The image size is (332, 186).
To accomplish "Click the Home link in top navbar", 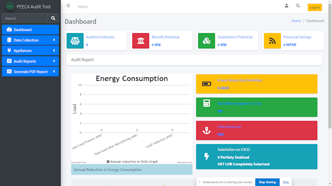I will coord(83,7).
